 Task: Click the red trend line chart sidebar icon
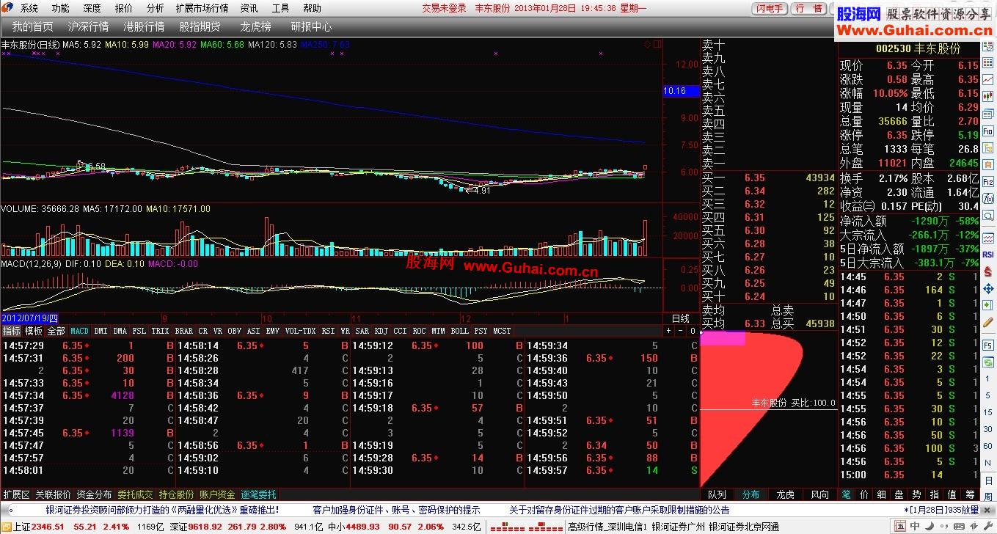click(988, 79)
